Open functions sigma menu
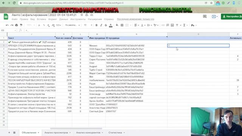242x136 pixels. tap(184, 25)
